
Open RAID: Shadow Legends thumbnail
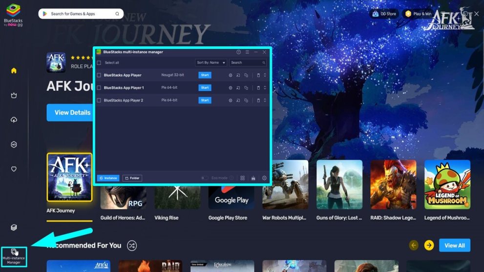coord(393,185)
